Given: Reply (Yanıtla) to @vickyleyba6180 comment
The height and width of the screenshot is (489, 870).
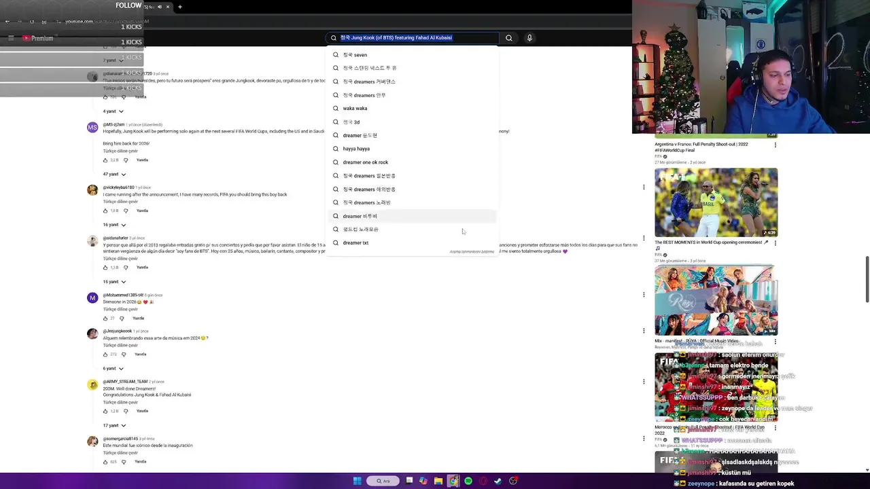Looking at the screenshot, I should (142, 211).
